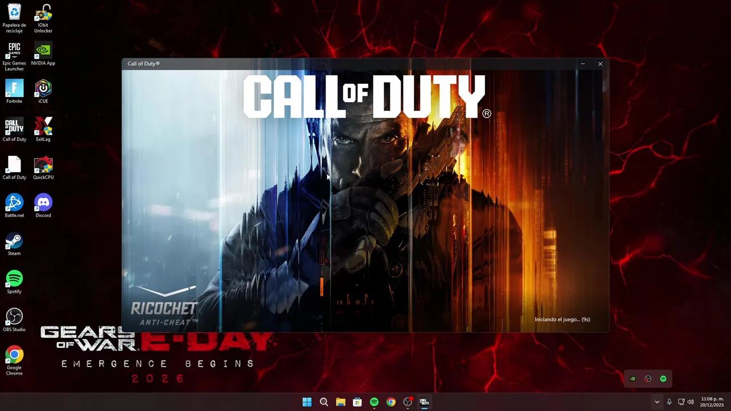Click the Call of Duty® window title
731x411 pixels.
[x=143, y=63]
